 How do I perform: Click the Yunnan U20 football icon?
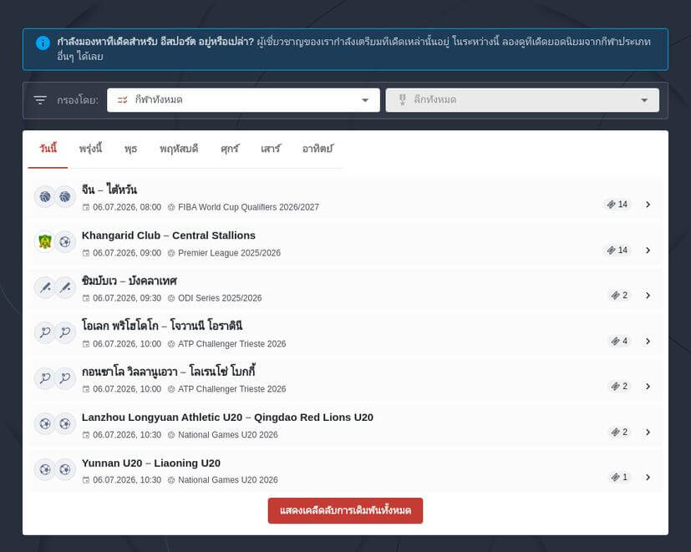pyautogui.click(x=45, y=469)
